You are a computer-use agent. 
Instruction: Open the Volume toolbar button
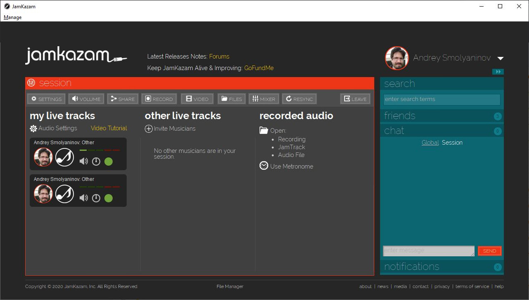coord(86,99)
